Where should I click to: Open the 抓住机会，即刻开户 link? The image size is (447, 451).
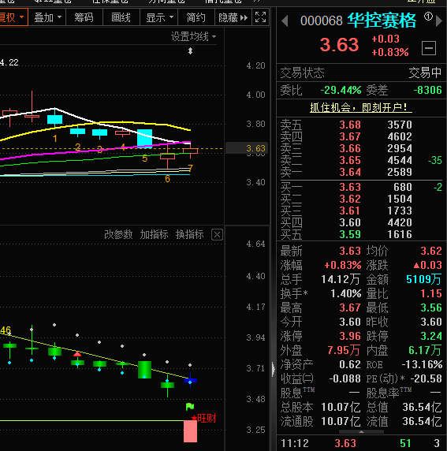click(x=361, y=108)
